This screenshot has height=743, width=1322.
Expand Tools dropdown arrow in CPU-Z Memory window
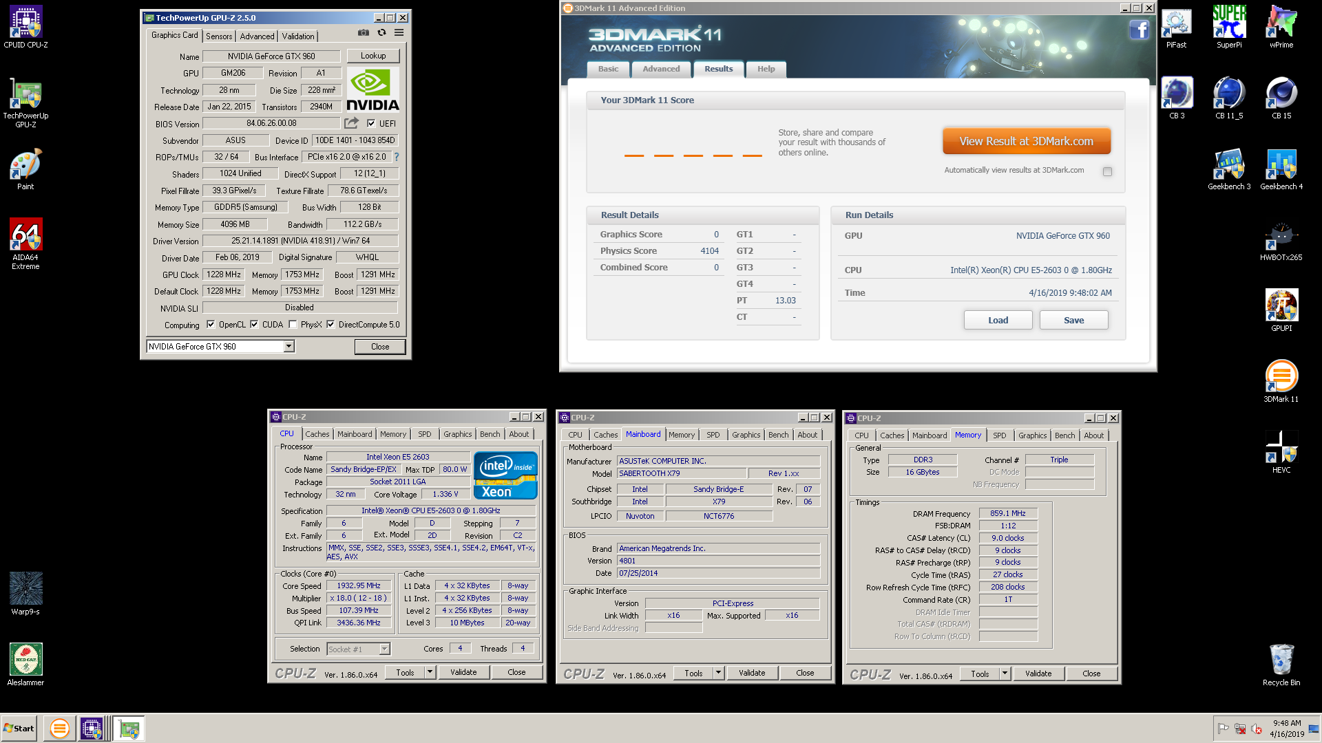pos(1005,674)
